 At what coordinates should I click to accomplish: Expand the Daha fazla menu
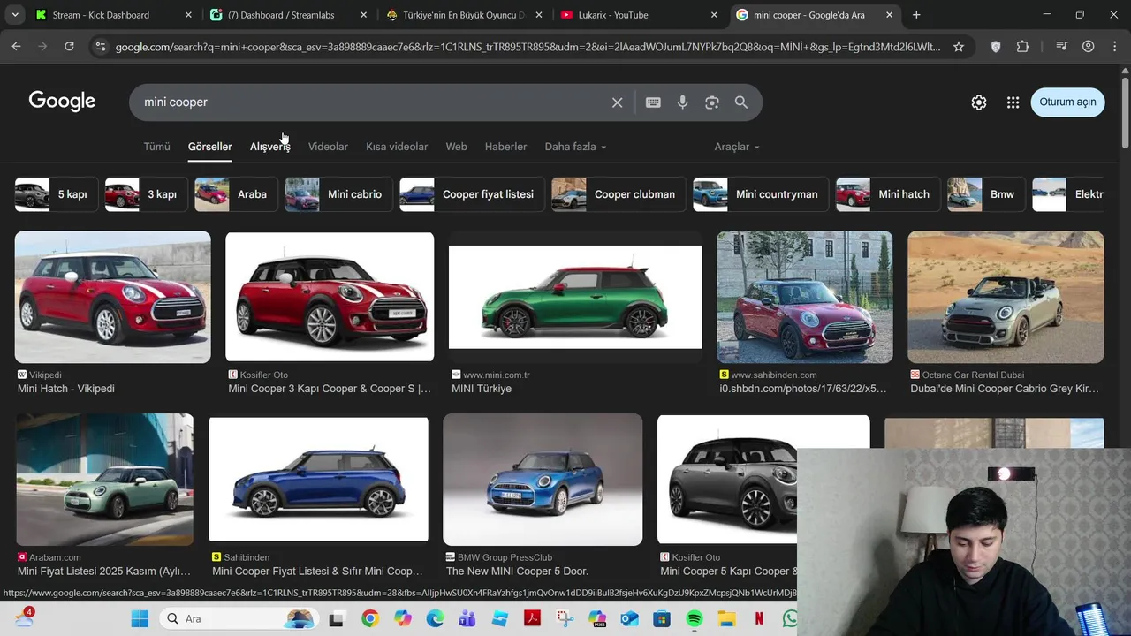pos(575,147)
